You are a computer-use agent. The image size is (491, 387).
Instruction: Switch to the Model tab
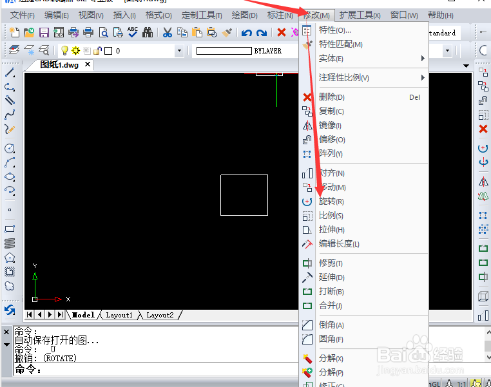point(83,315)
